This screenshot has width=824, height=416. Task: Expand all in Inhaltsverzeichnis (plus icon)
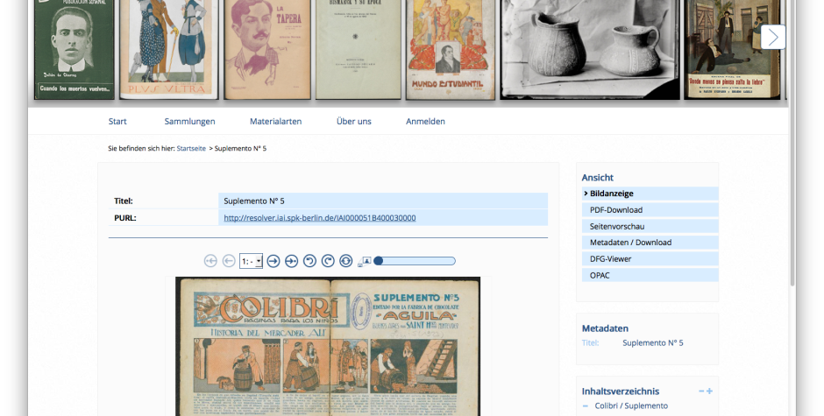709,391
